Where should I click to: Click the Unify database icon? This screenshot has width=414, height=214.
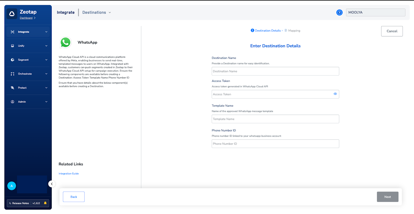(x=12, y=46)
